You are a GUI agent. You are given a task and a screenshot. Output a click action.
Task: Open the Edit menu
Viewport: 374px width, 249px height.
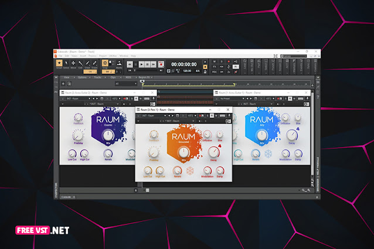point(67,56)
